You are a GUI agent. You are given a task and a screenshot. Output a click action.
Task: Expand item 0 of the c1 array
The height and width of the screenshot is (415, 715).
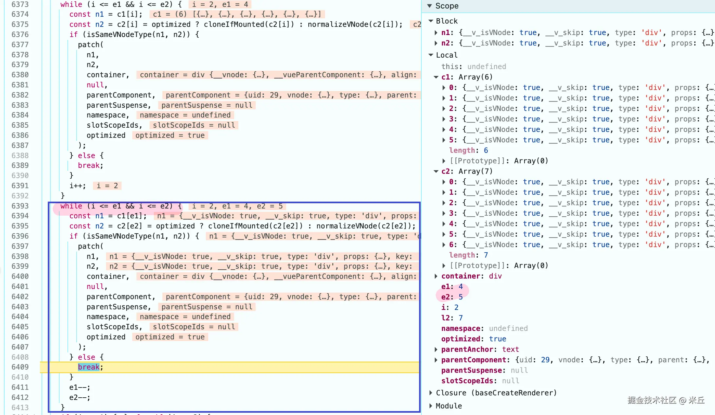tap(444, 88)
